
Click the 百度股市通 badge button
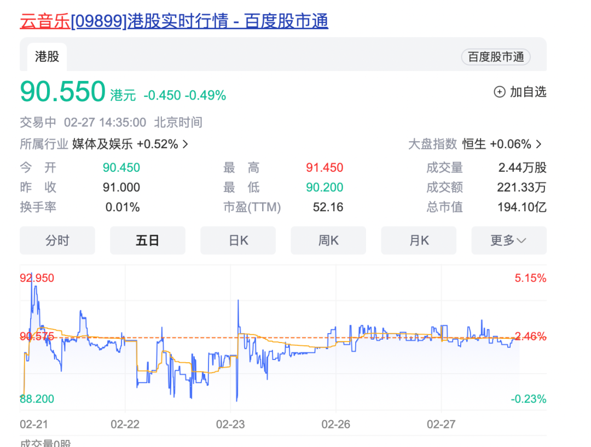tap(496, 57)
